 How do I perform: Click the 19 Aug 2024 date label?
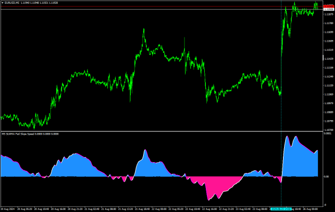(8, 209)
